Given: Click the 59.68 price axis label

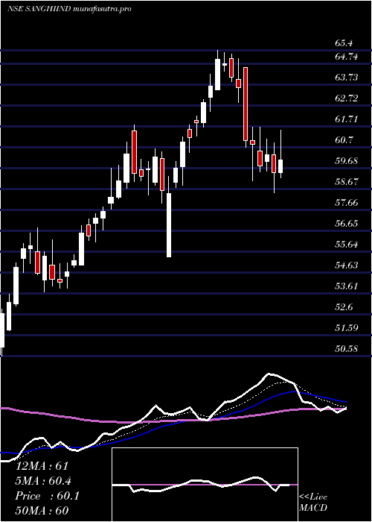Looking at the screenshot, I should click(x=347, y=161).
